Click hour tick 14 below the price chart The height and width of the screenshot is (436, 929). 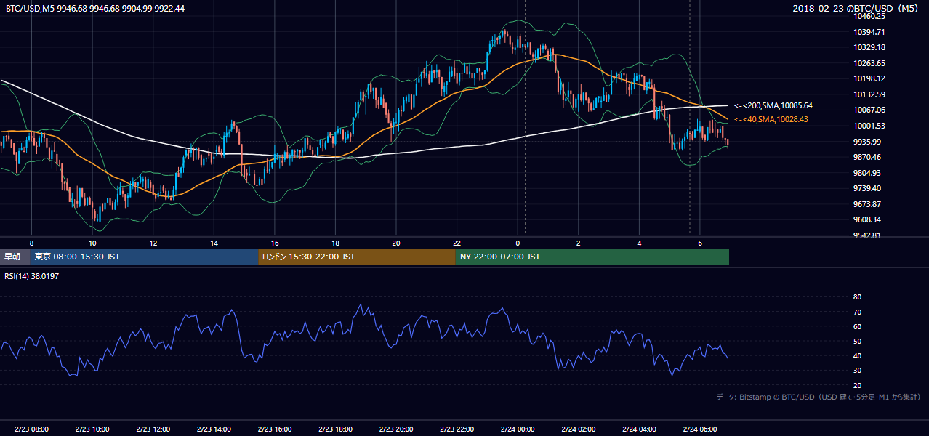pyautogui.click(x=214, y=243)
